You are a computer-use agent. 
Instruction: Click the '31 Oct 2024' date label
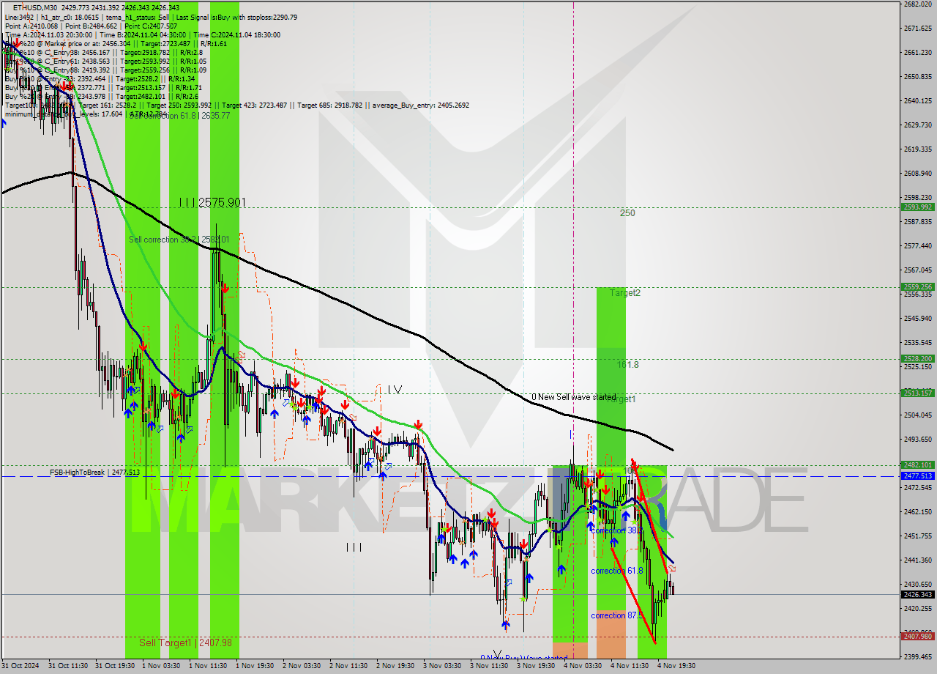22,666
